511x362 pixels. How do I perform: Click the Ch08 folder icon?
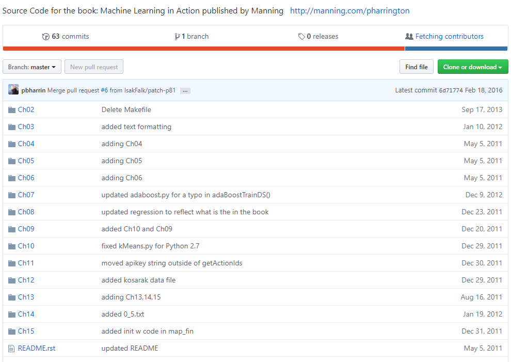pyautogui.click(x=12, y=212)
